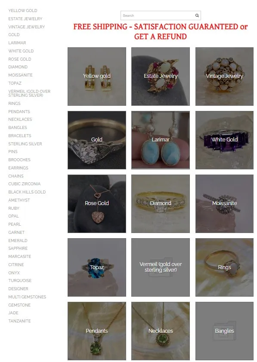Viewport: 257px width, 362px height.
Task: Open the Estate Jewelry category tile
Action: point(161,77)
